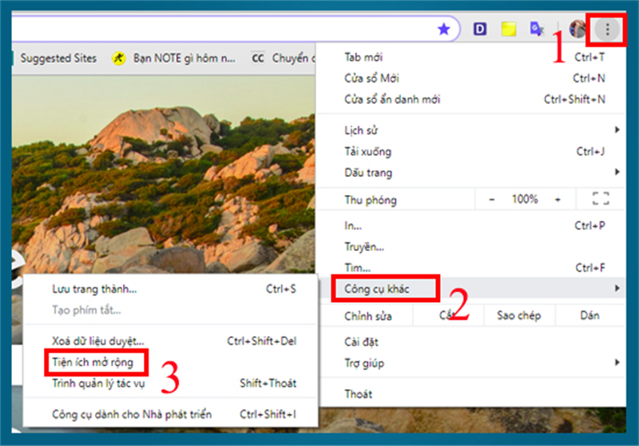Open Tải xuống from the menu
639x446 pixels.
471,152
